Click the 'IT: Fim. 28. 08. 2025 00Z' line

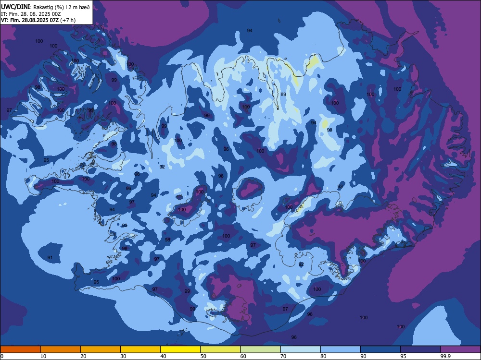pos(31,14)
